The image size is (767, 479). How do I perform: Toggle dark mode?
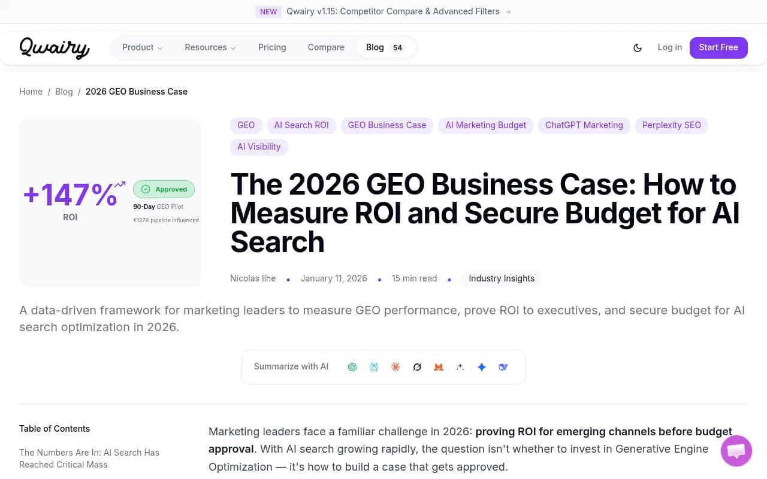click(x=638, y=47)
